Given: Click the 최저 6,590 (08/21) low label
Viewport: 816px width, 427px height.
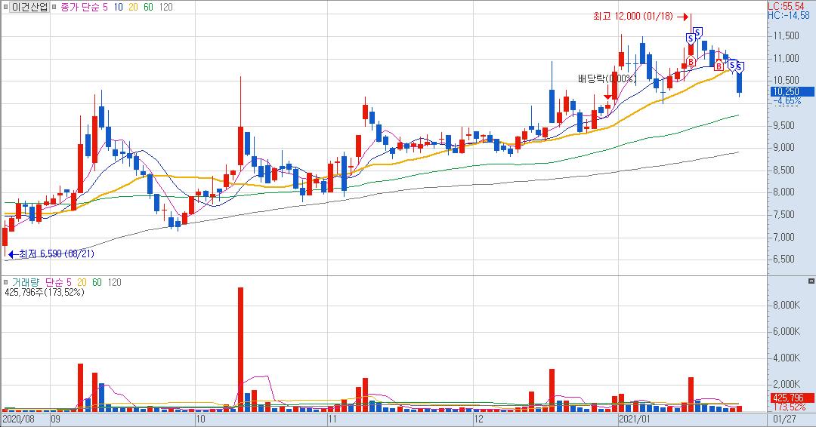Looking at the screenshot, I should (x=57, y=254).
